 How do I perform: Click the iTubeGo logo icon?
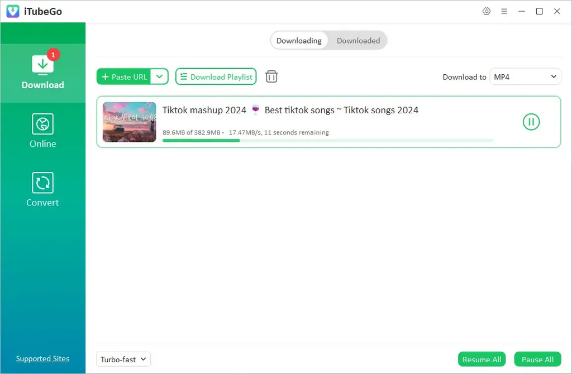pos(13,11)
